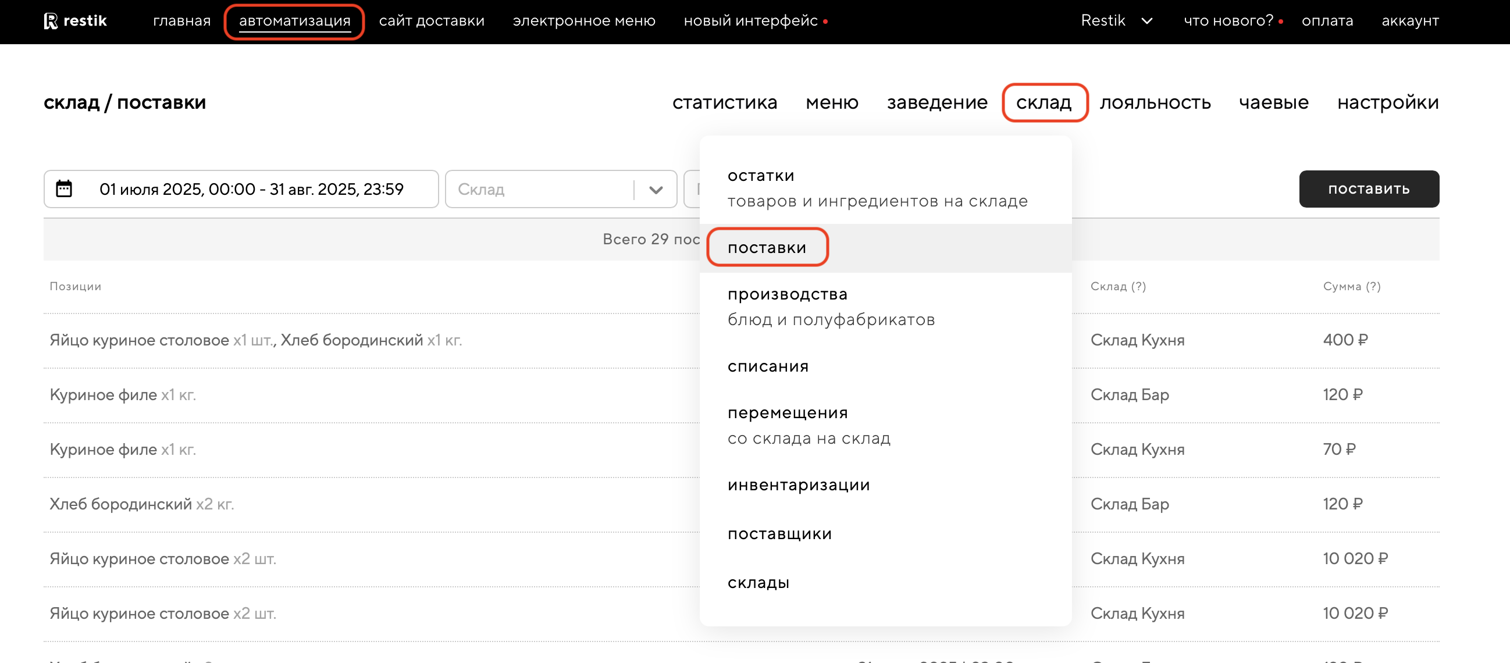
Task: Expand the Restik account chevron
Action: pyautogui.click(x=1146, y=21)
